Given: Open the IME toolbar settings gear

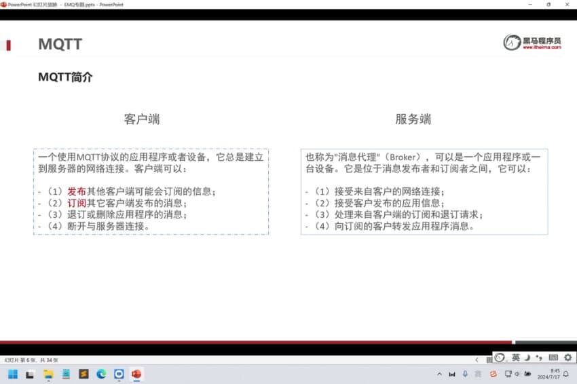Looking at the screenshot, I should coord(568,358).
